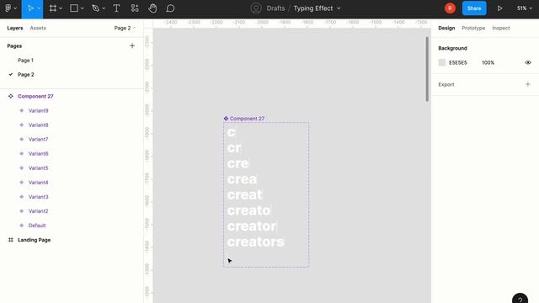Viewport: 539px width, 303px height.
Task: Click the Variant9 diamond icon
Action: [x=22, y=110]
